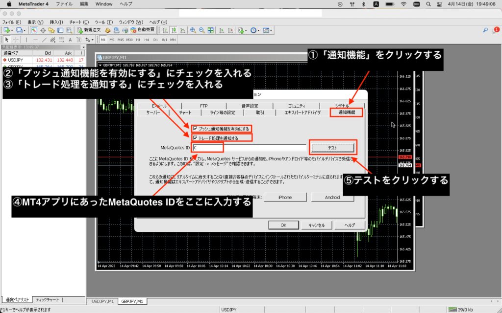Click the ヘルプ dialog button
Screen dimensions: 502x313
(x=350, y=225)
